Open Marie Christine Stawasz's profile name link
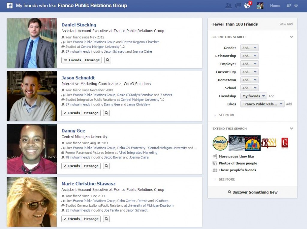 [88, 184]
